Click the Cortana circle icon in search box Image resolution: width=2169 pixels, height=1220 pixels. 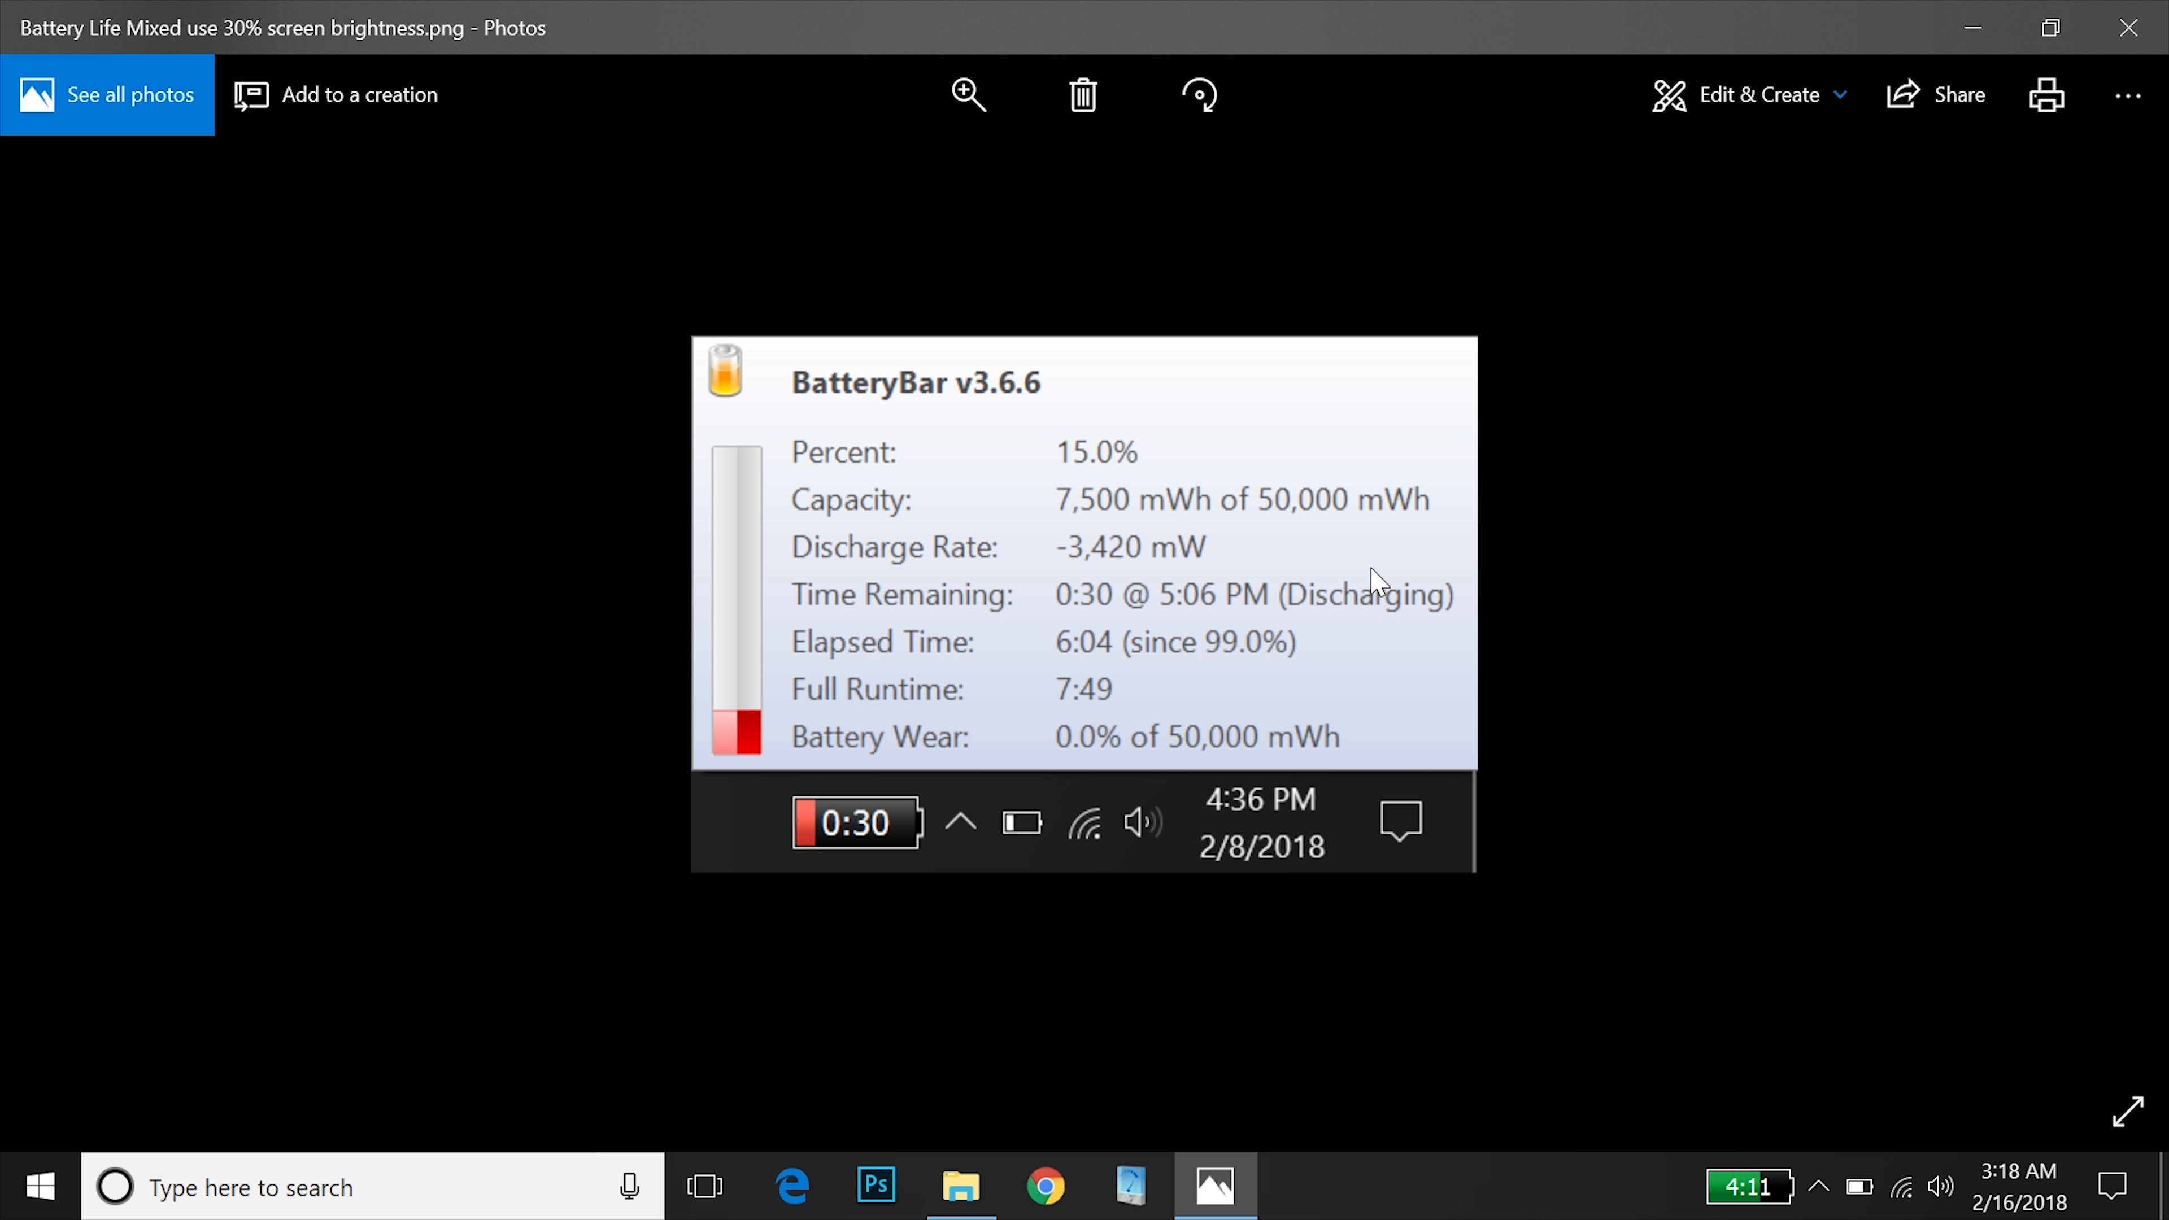[x=115, y=1186]
